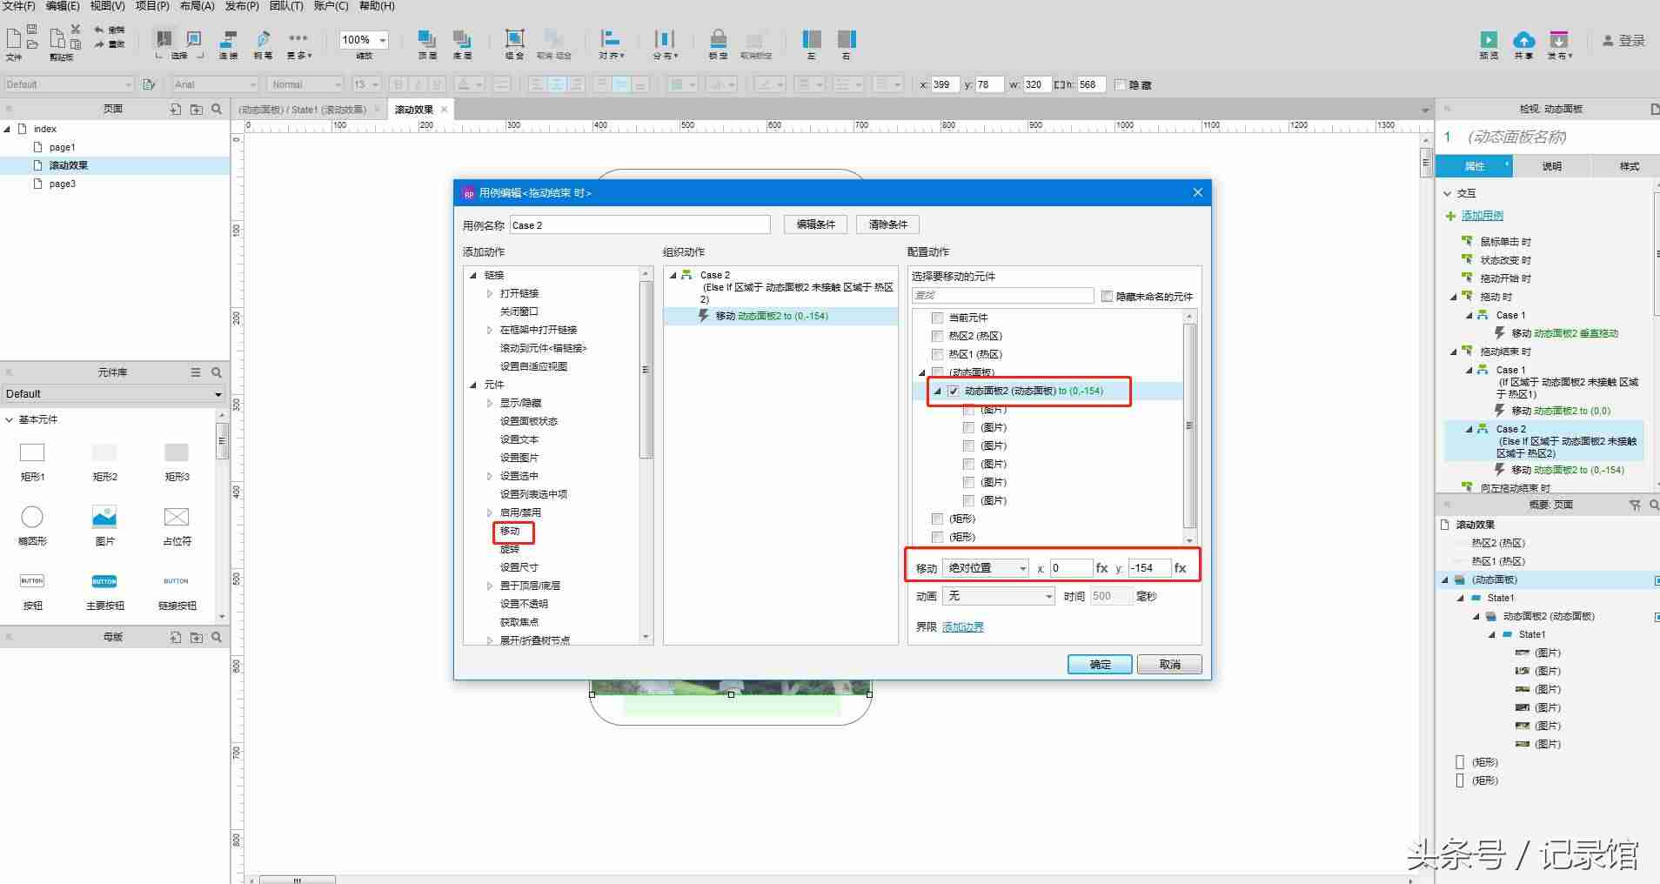Click the Preview play icon in toolbar
The height and width of the screenshot is (884, 1660).
tap(1489, 40)
